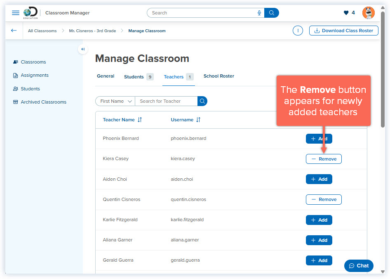Open your profile avatar menu
This screenshot has width=390, height=279.
coord(368,12)
